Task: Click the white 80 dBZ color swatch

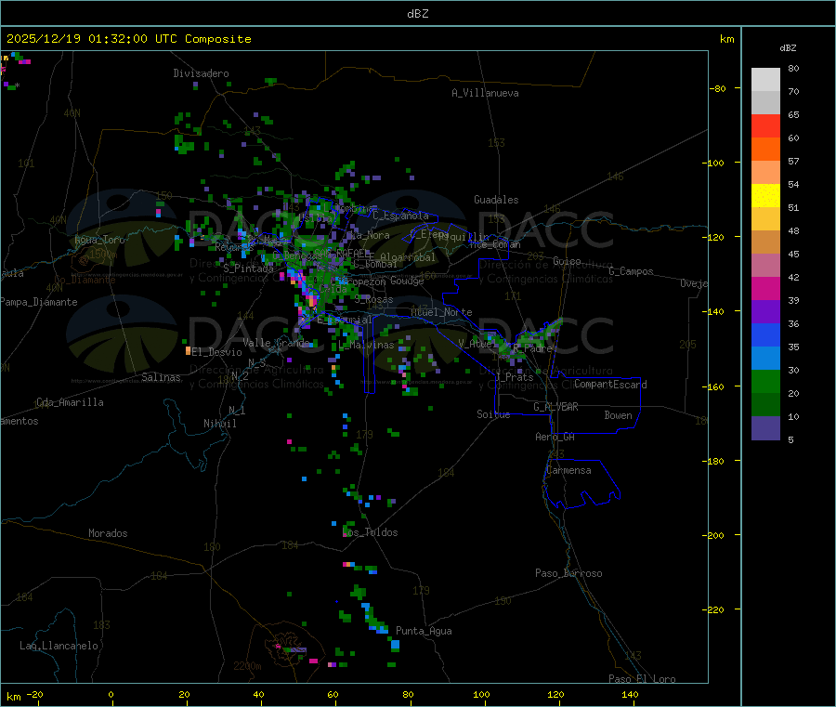Action: pyautogui.click(x=765, y=80)
